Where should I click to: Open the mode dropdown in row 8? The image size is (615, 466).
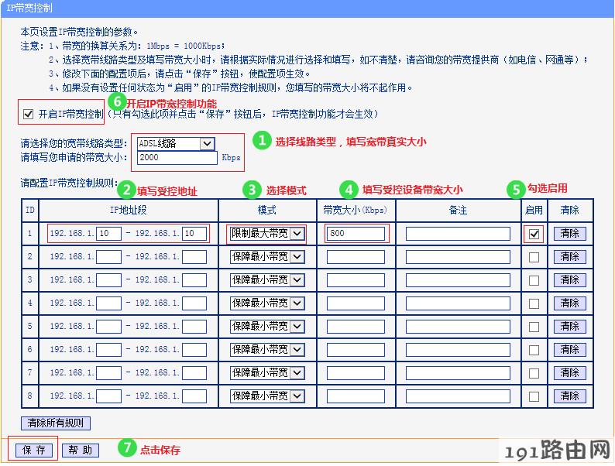tap(267, 396)
